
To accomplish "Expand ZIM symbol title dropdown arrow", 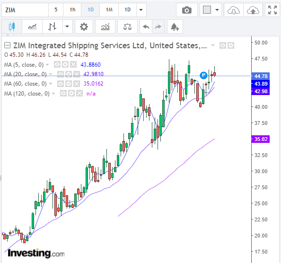I will 213,45.
